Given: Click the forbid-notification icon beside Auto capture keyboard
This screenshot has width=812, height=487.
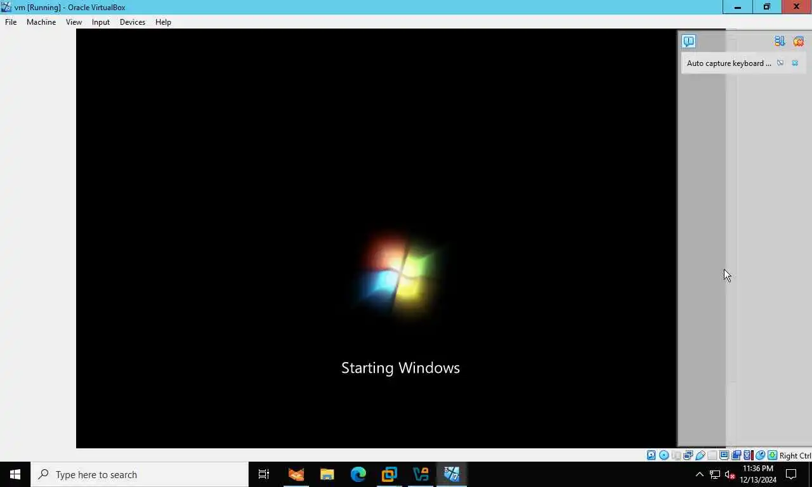Looking at the screenshot, I should (x=780, y=63).
